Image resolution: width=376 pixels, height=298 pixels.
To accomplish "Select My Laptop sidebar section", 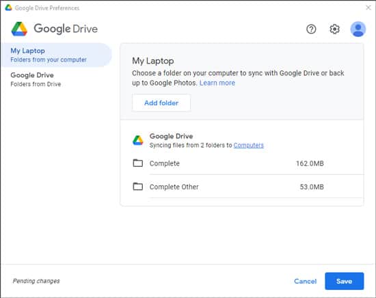I will (x=57, y=55).
